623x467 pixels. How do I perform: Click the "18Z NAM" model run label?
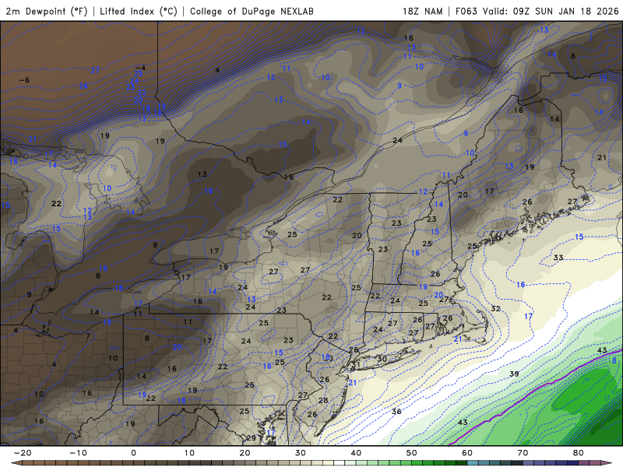(423, 11)
